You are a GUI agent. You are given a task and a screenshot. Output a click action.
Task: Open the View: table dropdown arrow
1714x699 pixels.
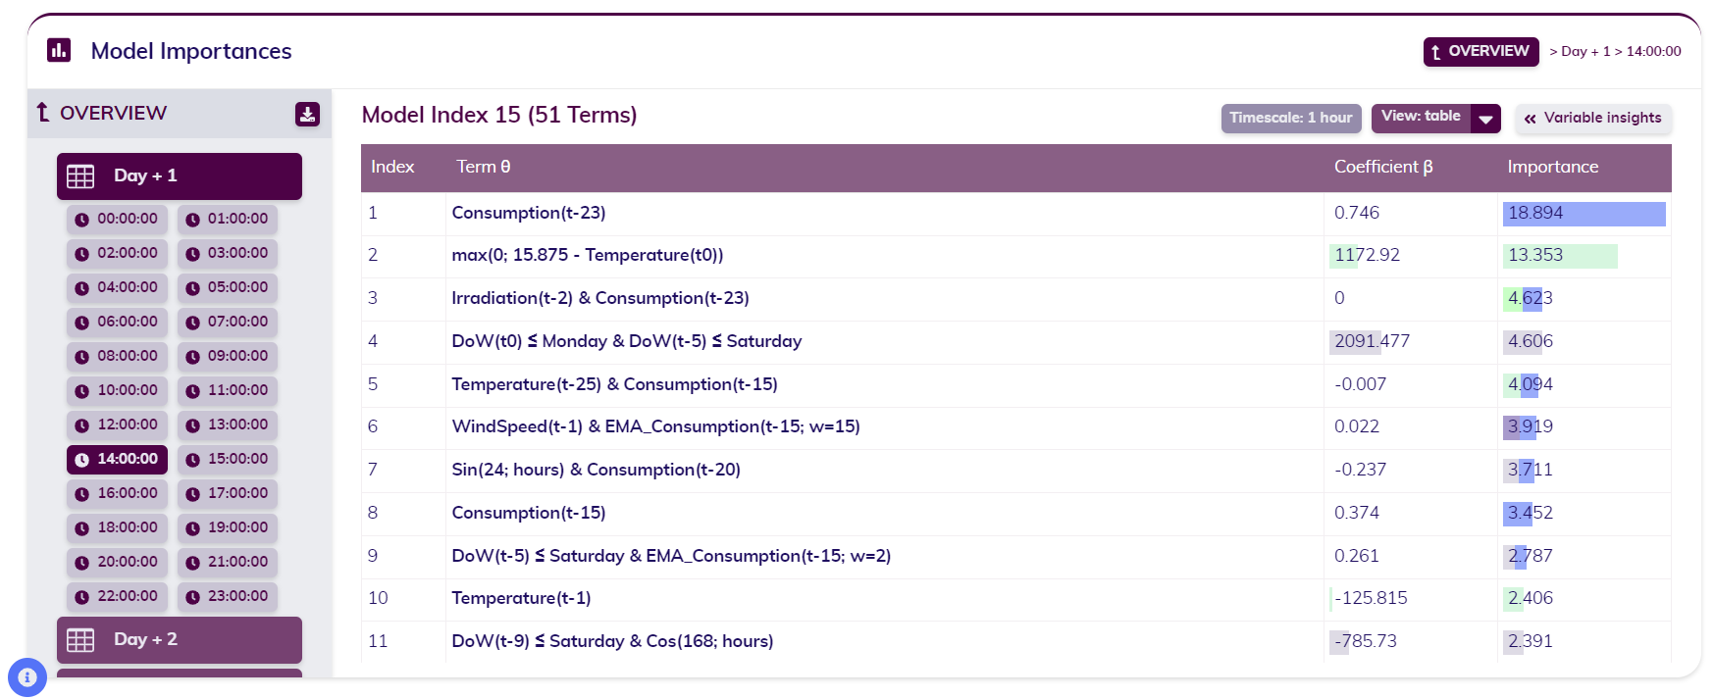pyautogui.click(x=1486, y=119)
